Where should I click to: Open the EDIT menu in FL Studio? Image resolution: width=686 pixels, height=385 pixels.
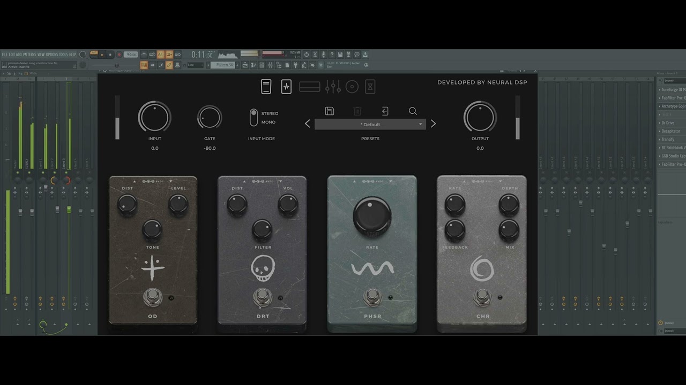pos(12,55)
